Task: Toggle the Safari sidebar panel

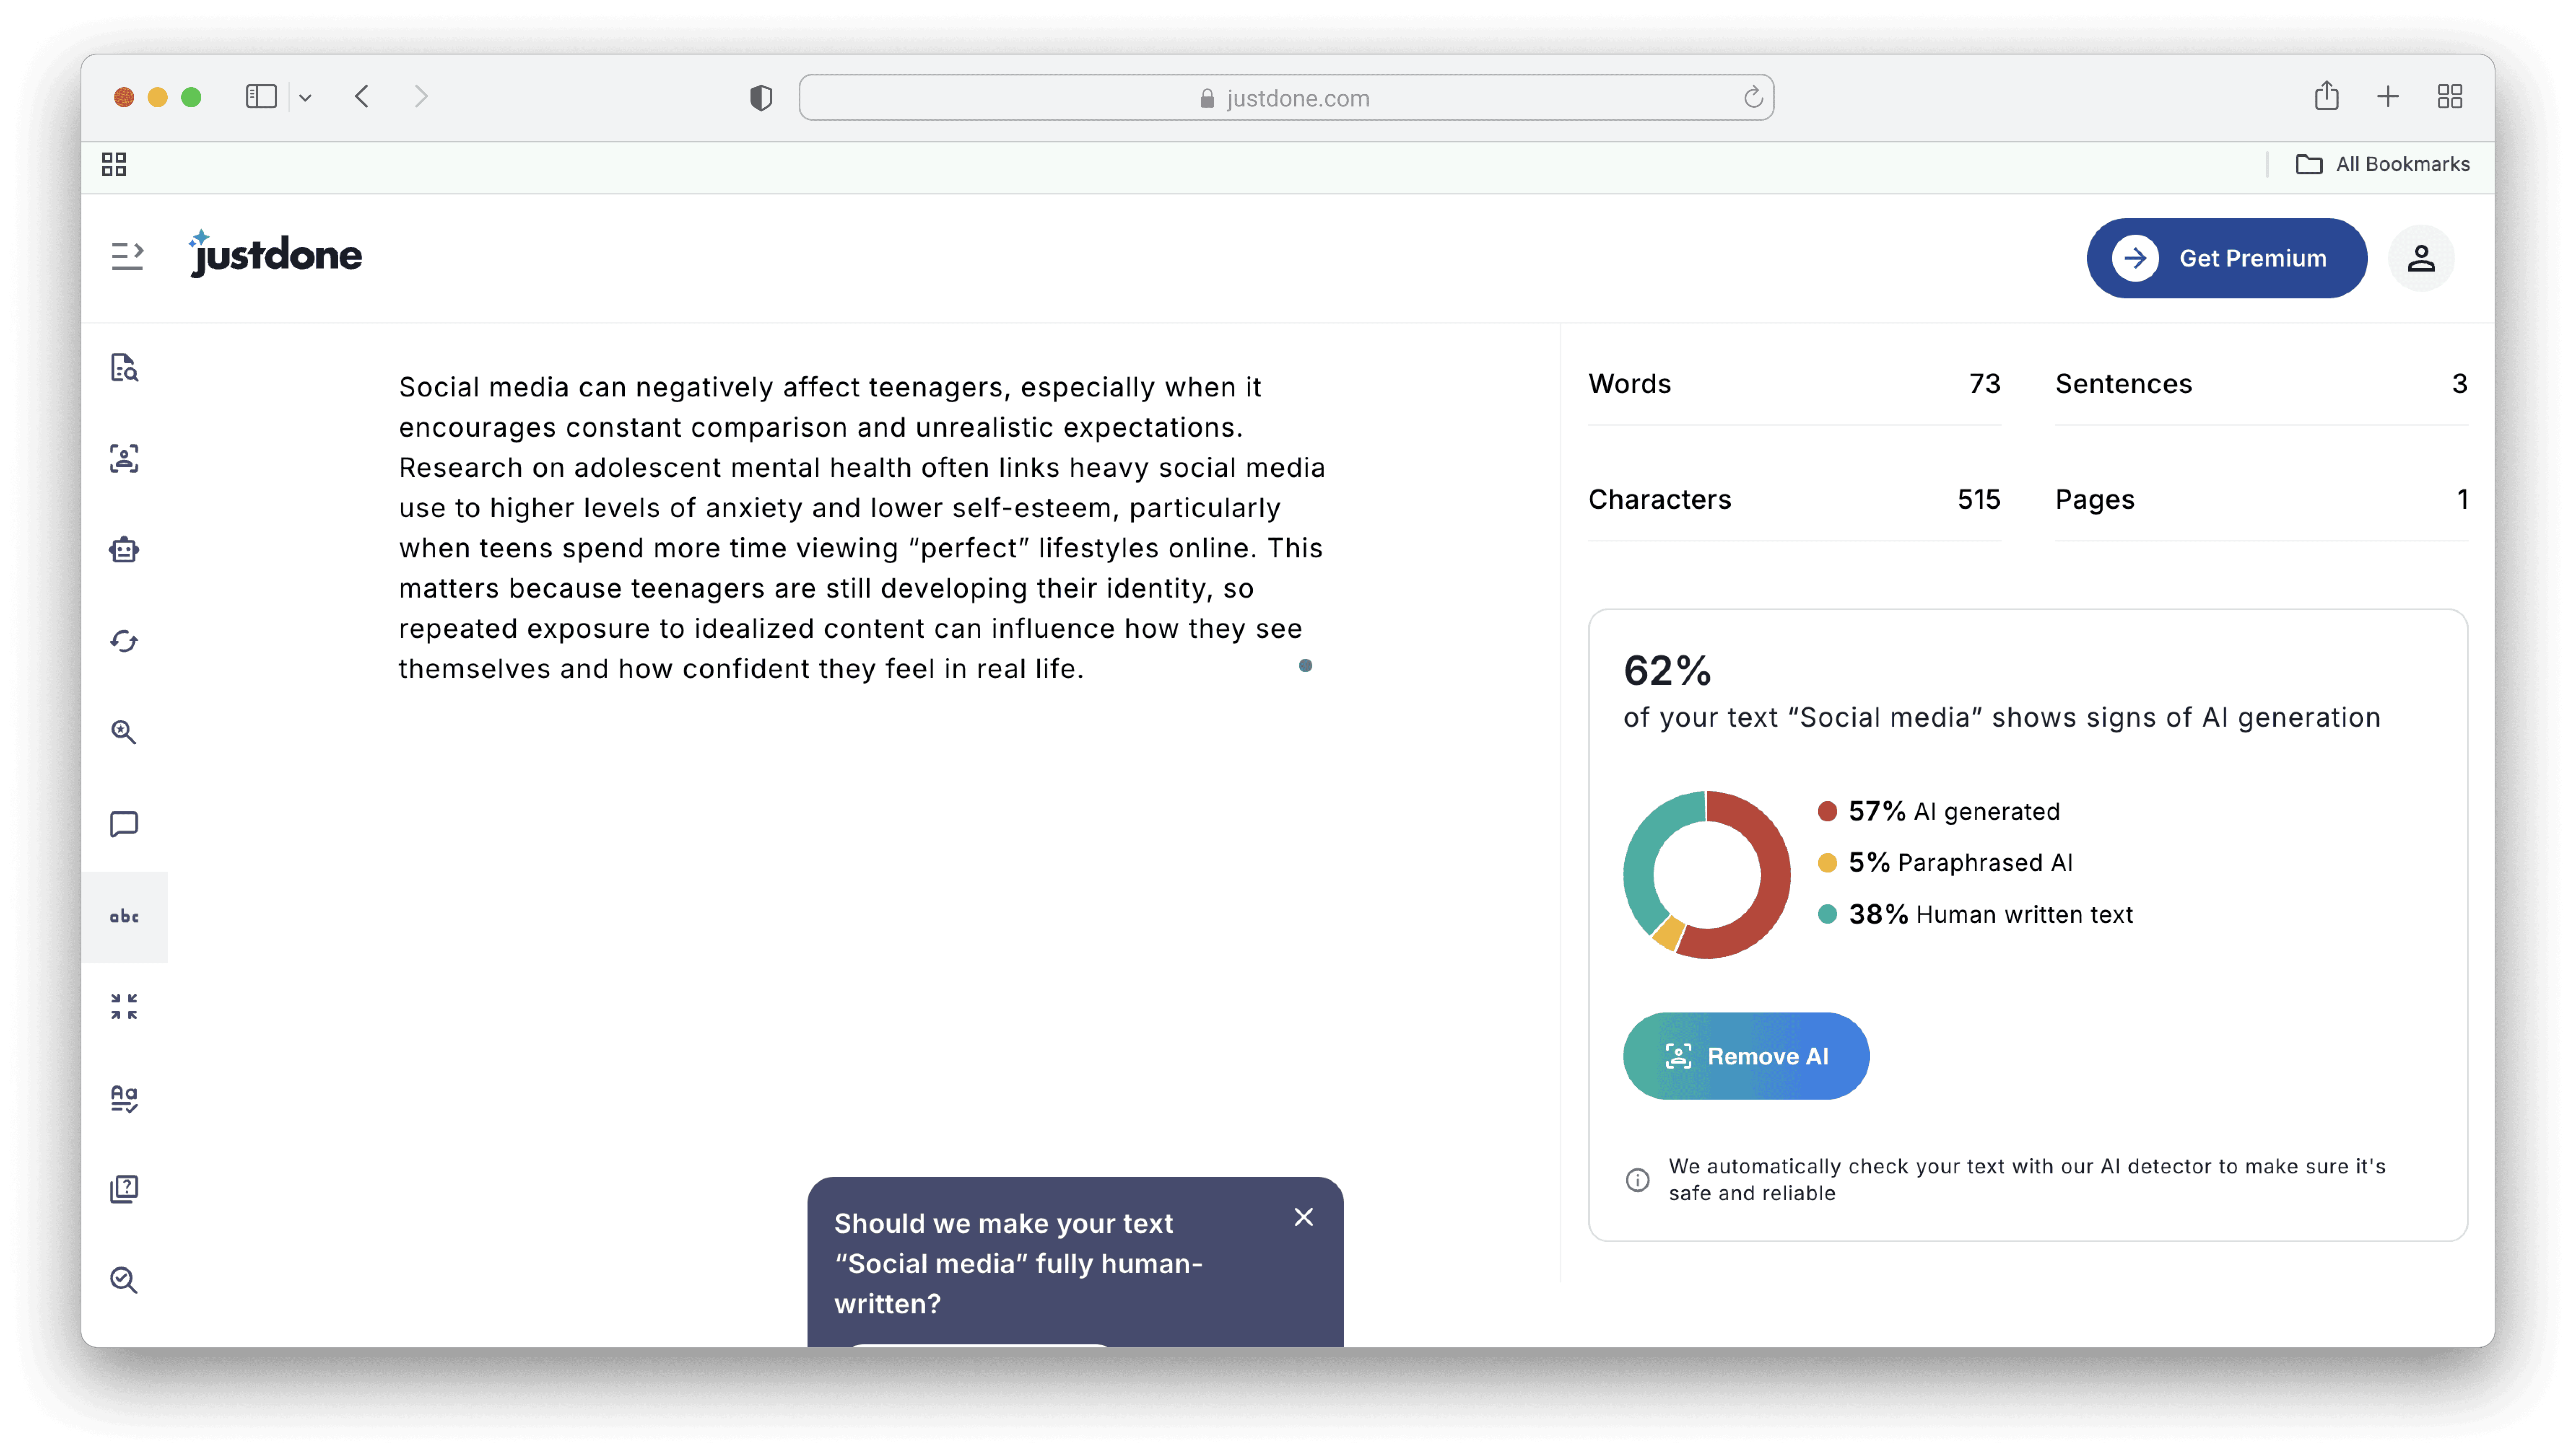Action: point(261,97)
